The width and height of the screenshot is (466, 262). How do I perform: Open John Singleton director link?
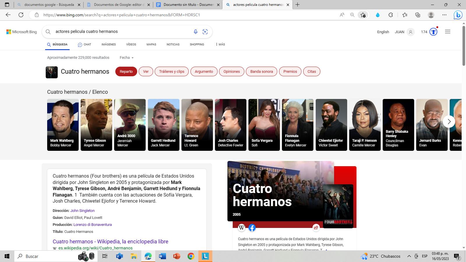tap(82, 210)
